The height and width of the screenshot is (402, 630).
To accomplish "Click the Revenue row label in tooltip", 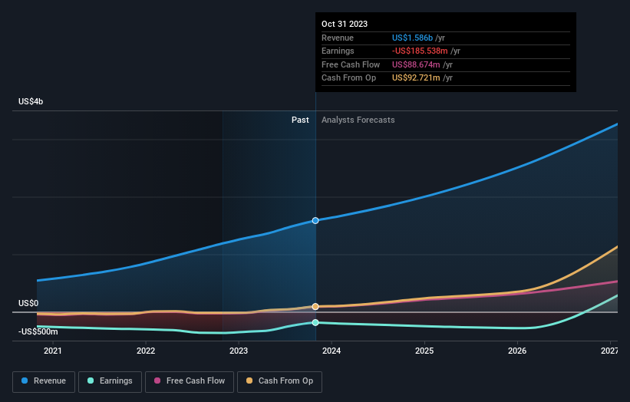I will (x=338, y=38).
